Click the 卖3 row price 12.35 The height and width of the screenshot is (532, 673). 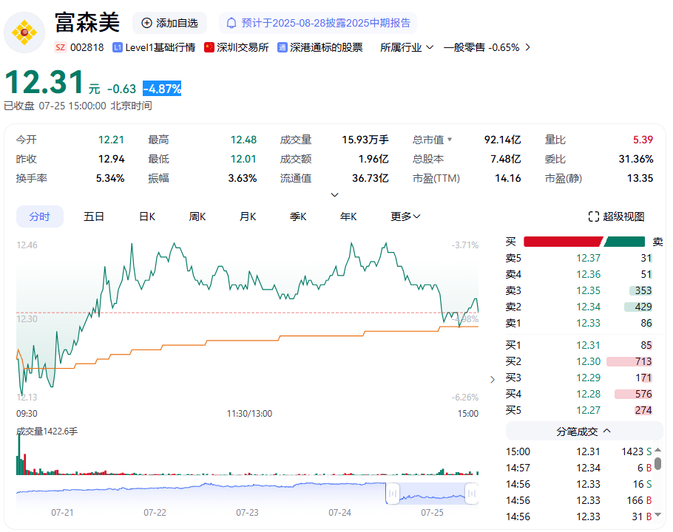pos(588,290)
